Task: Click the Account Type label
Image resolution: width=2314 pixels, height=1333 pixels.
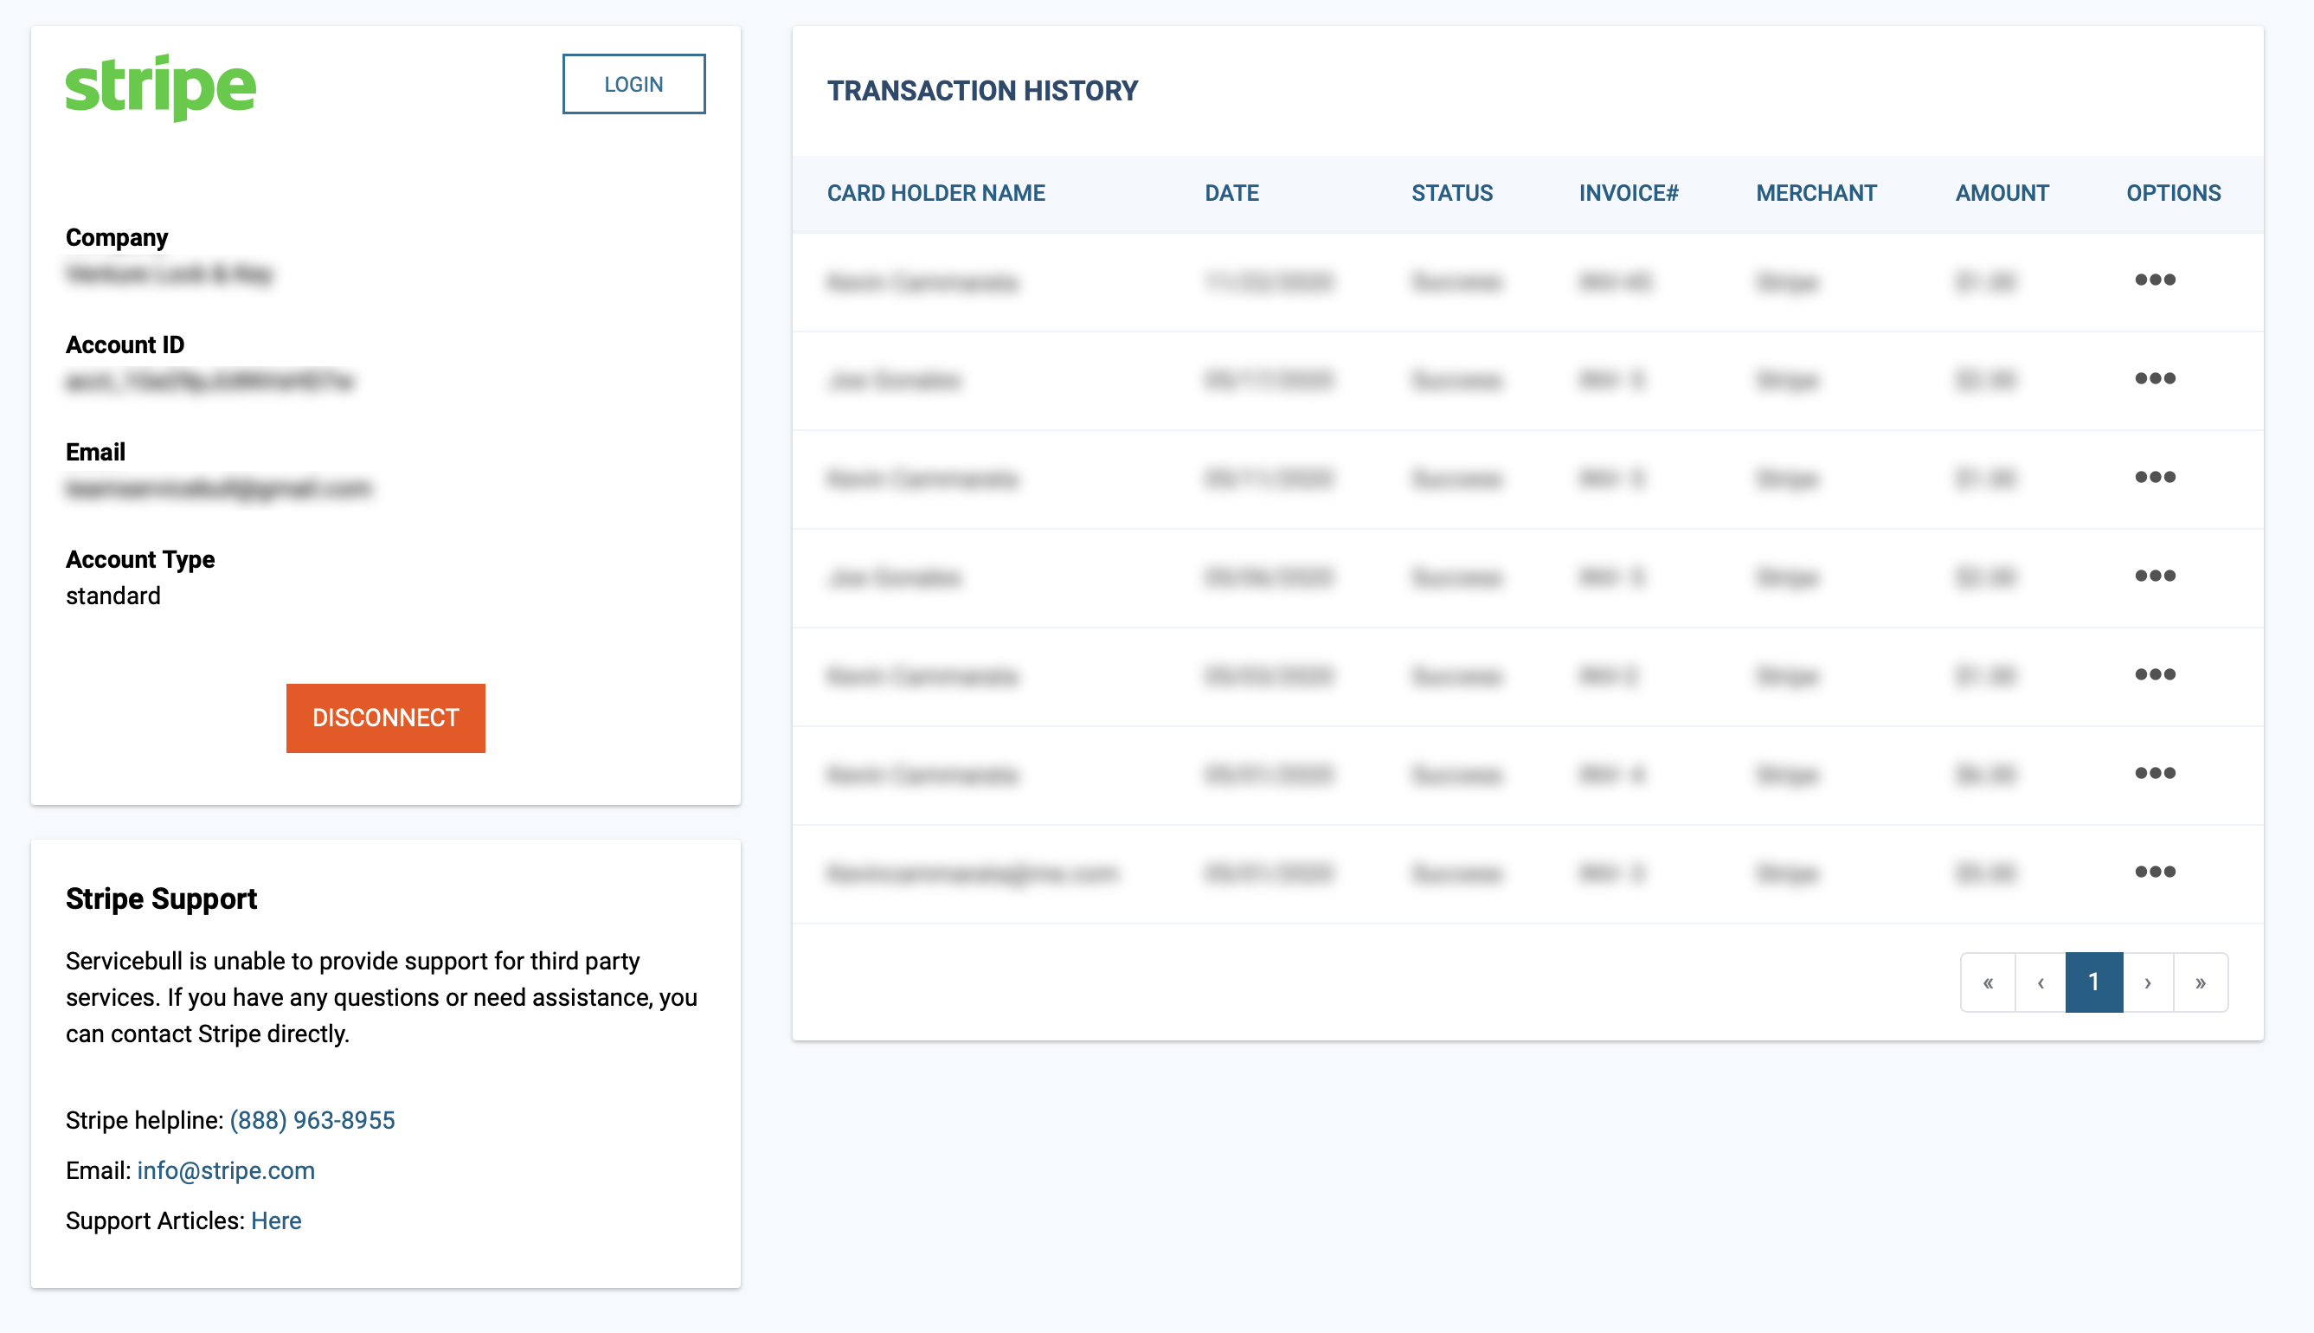Action: 140,559
